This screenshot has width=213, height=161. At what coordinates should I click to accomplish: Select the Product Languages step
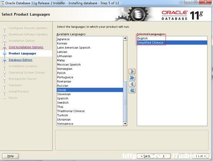pos(22,53)
